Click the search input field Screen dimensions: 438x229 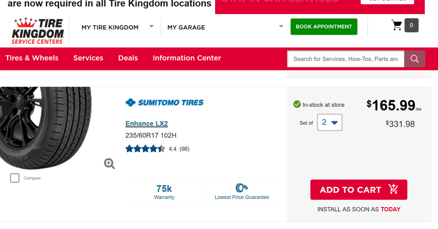pos(345,59)
